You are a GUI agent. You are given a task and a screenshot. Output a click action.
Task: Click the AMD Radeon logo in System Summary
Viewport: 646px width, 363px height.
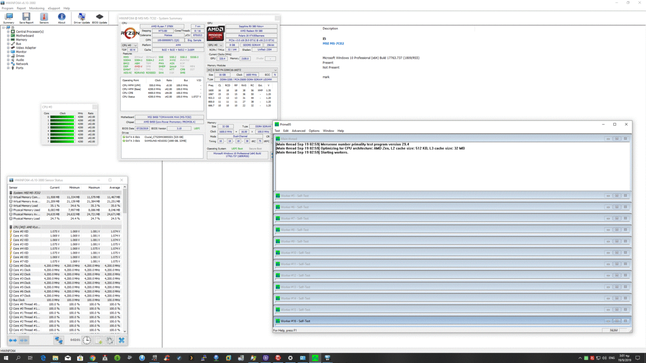[216, 33]
